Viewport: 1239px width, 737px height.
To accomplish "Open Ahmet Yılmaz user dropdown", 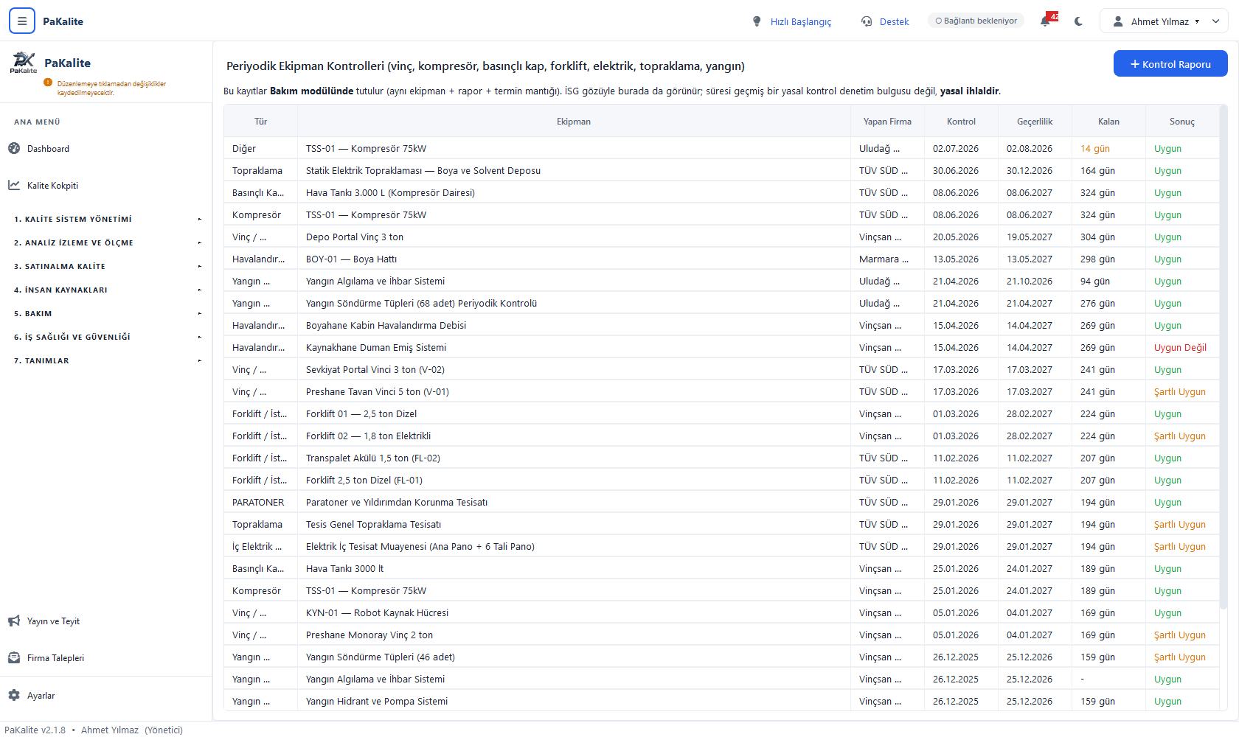I will click(x=1164, y=21).
